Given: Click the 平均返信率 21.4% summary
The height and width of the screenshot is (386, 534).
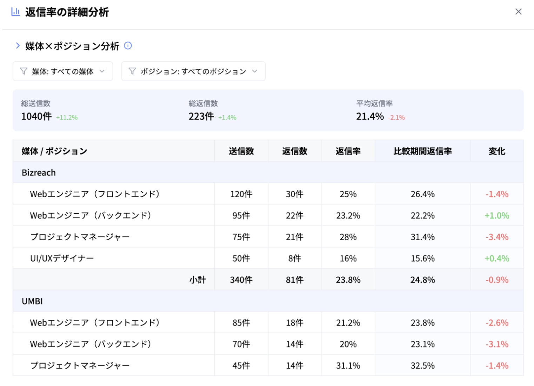Looking at the screenshot, I should tap(370, 116).
